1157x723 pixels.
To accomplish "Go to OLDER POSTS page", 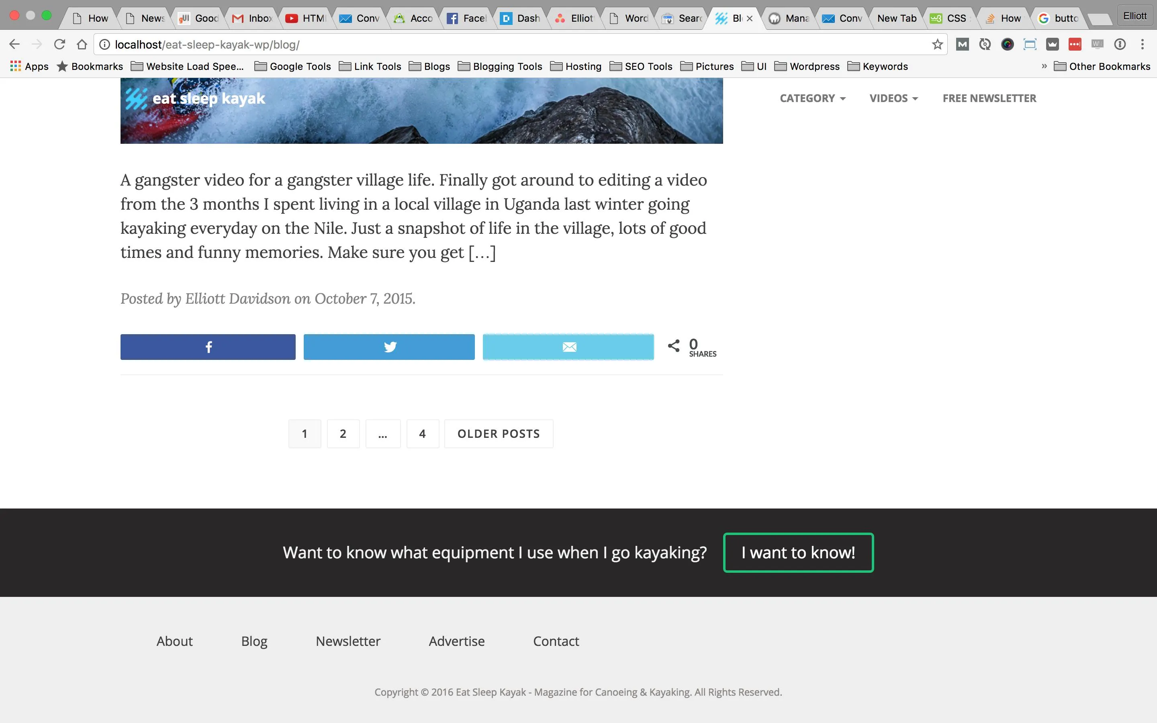I will (498, 434).
